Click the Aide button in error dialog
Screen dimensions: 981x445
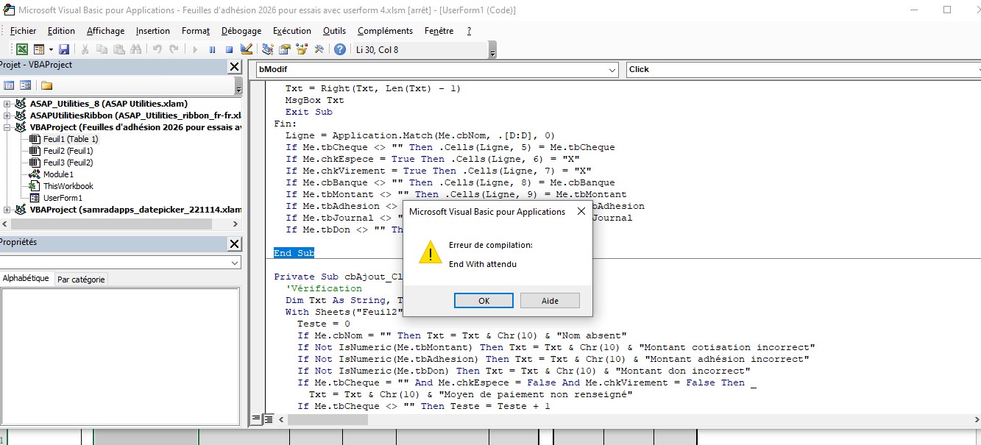[550, 301]
